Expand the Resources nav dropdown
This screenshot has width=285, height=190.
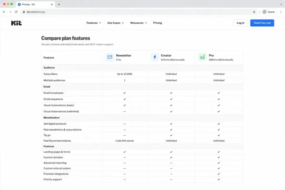pyautogui.click(x=139, y=23)
